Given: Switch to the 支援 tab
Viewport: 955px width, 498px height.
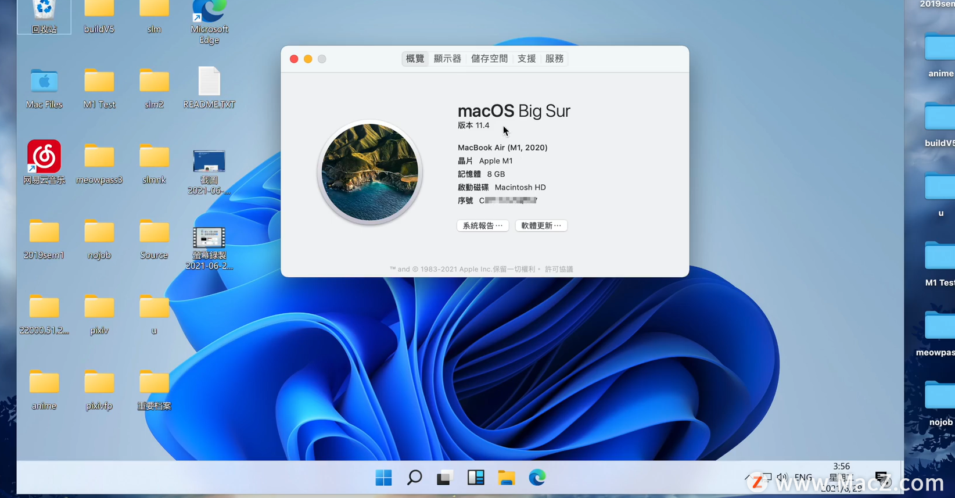Looking at the screenshot, I should 526,59.
